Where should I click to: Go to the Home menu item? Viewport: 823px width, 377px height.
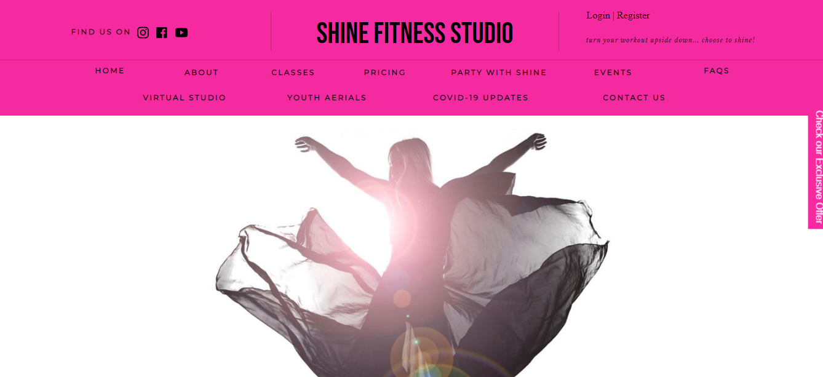(x=110, y=71)
